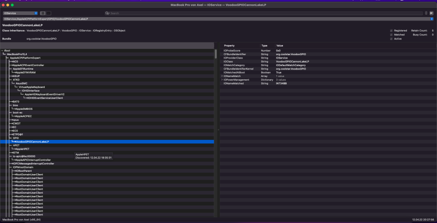Select the AppleACPIEventController entry
The image size is (437, 223).
[28, 65]
